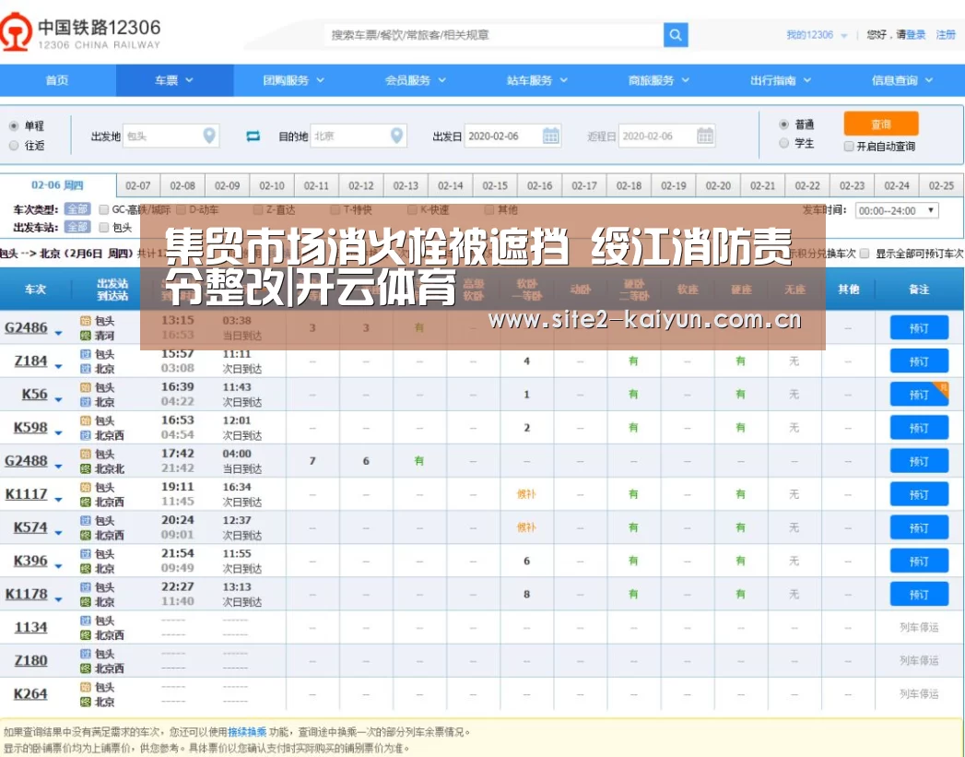
Task: Expand the K56 train details arrow
Action: [58, 399]
